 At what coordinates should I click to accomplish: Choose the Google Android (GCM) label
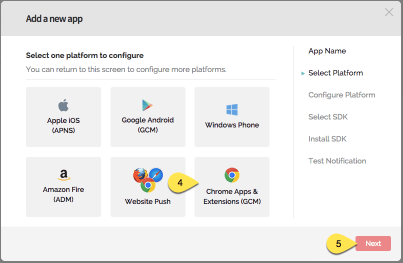[x=147, y=125]
